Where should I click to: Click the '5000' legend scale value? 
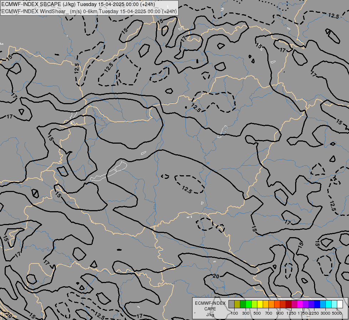coord(337,313)
